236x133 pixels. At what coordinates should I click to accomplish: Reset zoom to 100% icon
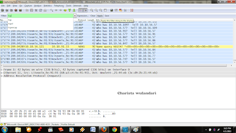[101, 10]
